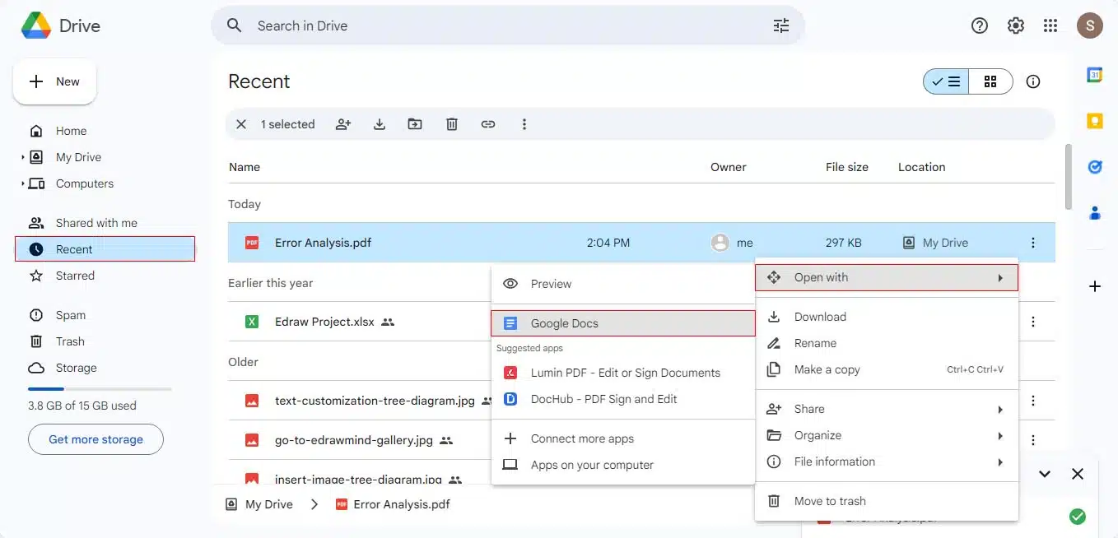Image resolution: width=1118 pixels, height=538 pixels.
Task: Click My Drive location of Error Analysis.pdf
Action: coord(936,243)
